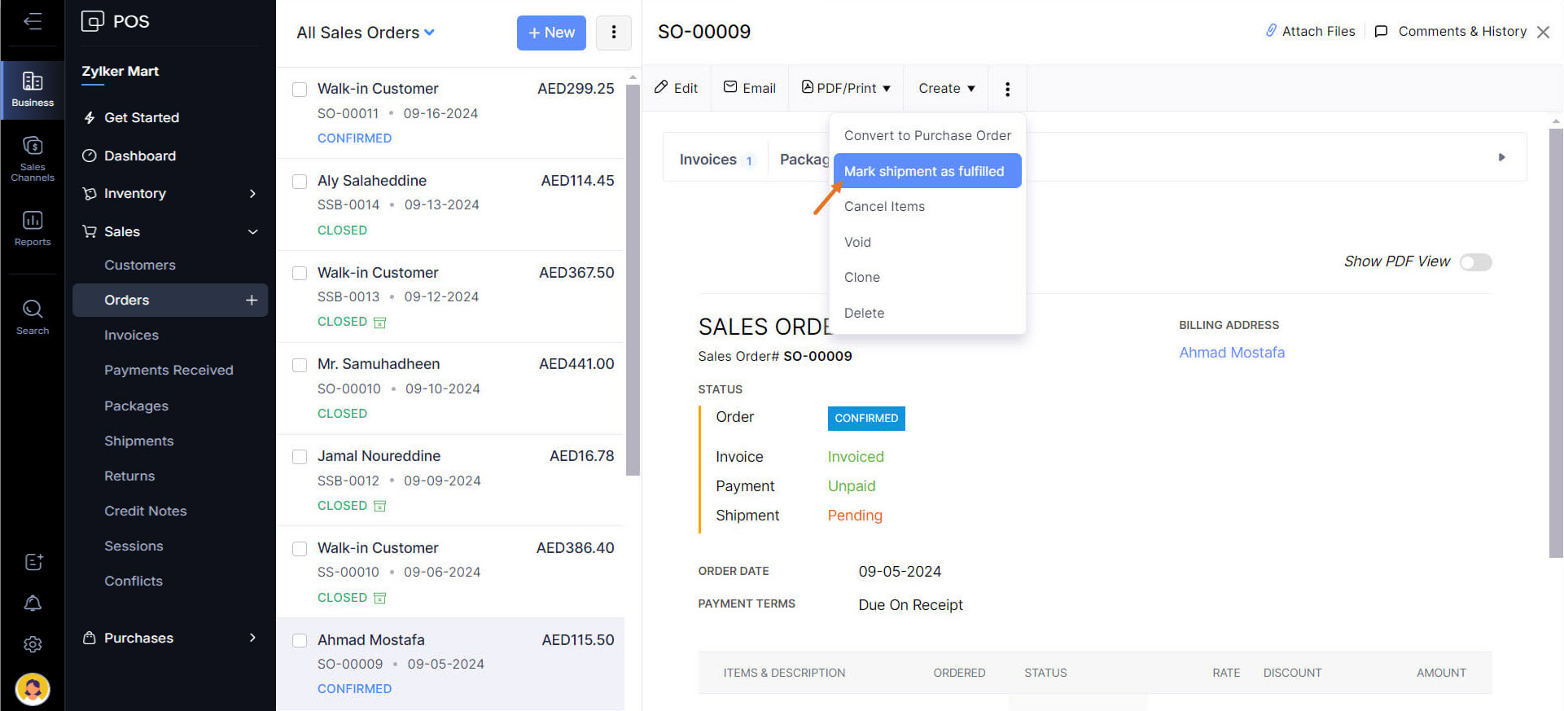Expand the PDF/Print dropdown
This screenshot has width=1564, height=711.
point(847,88)
